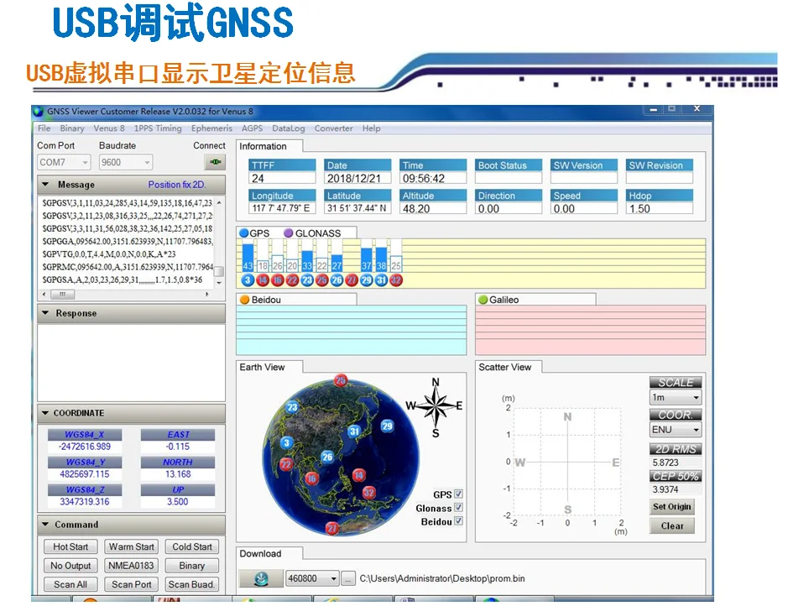Select satellite 25 red marker in signal bar
This screenshot has width=788, height=606.
(x=321, y=280)
